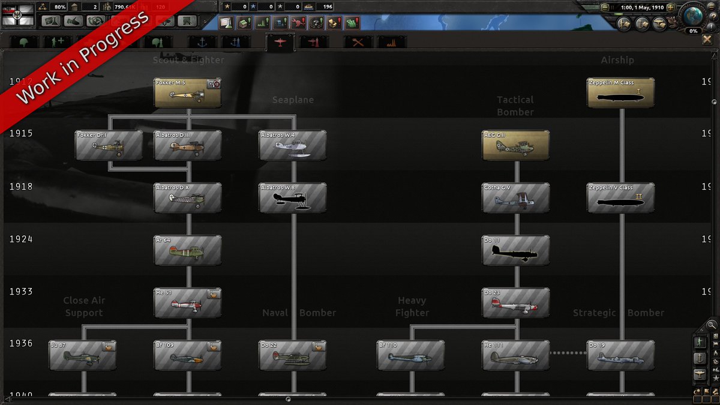Open the research flask button under the flag

pyautogui.click(x=51, y=21)
